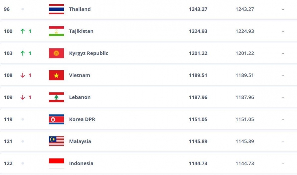Viewport: 297px width, 175px height.
Task: Open the Thailand team link
Action: (x=80, y=9)
